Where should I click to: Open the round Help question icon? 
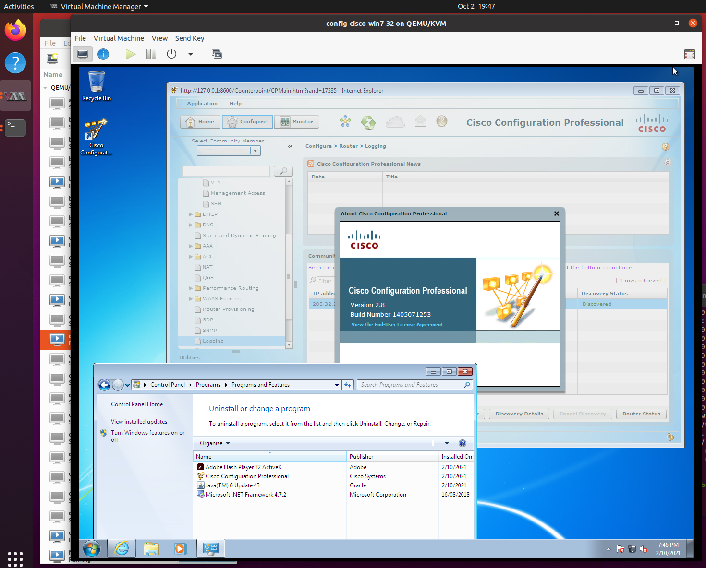pos(442,121)
